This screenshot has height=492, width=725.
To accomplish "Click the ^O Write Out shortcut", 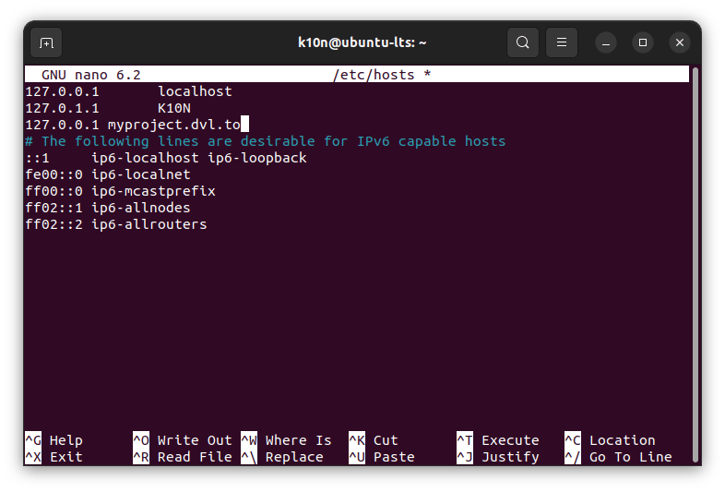I will click(x=183, y=440).
